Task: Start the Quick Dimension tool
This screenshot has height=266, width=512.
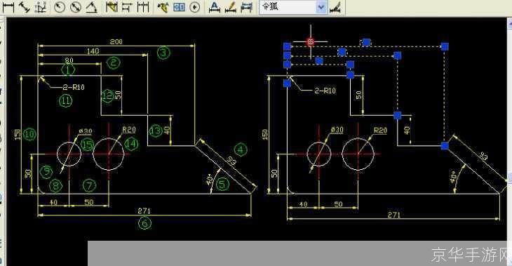Action: tap(112, 7)
